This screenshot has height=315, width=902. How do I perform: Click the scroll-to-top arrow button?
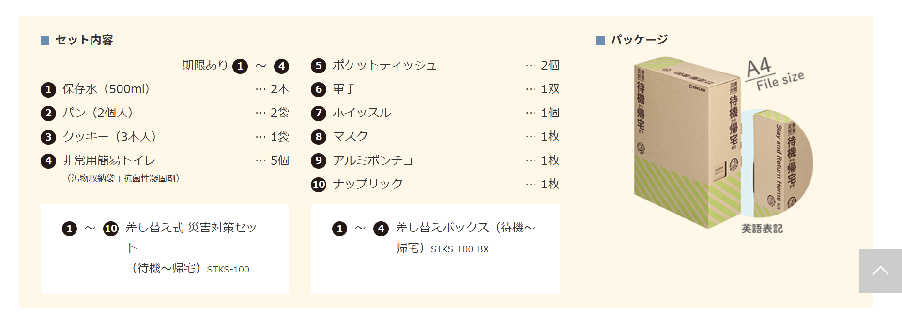click(880, 271)
